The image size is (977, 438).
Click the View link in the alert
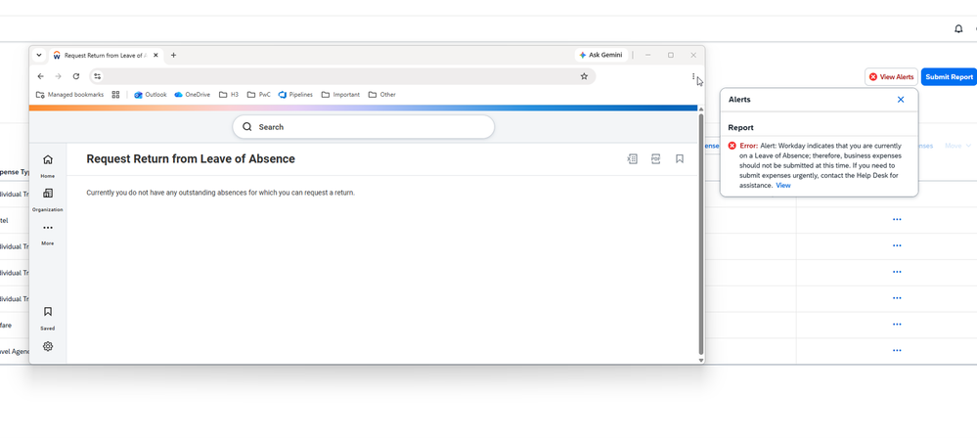[783, 185]
